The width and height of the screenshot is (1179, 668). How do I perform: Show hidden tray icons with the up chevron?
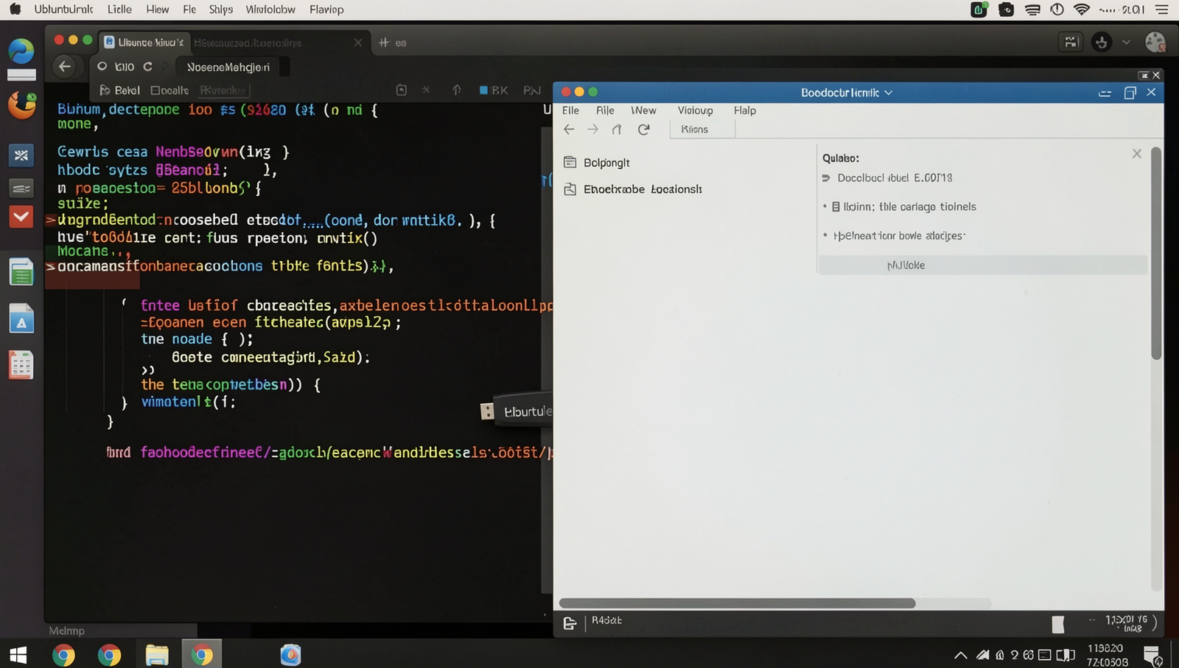point(960,655)
